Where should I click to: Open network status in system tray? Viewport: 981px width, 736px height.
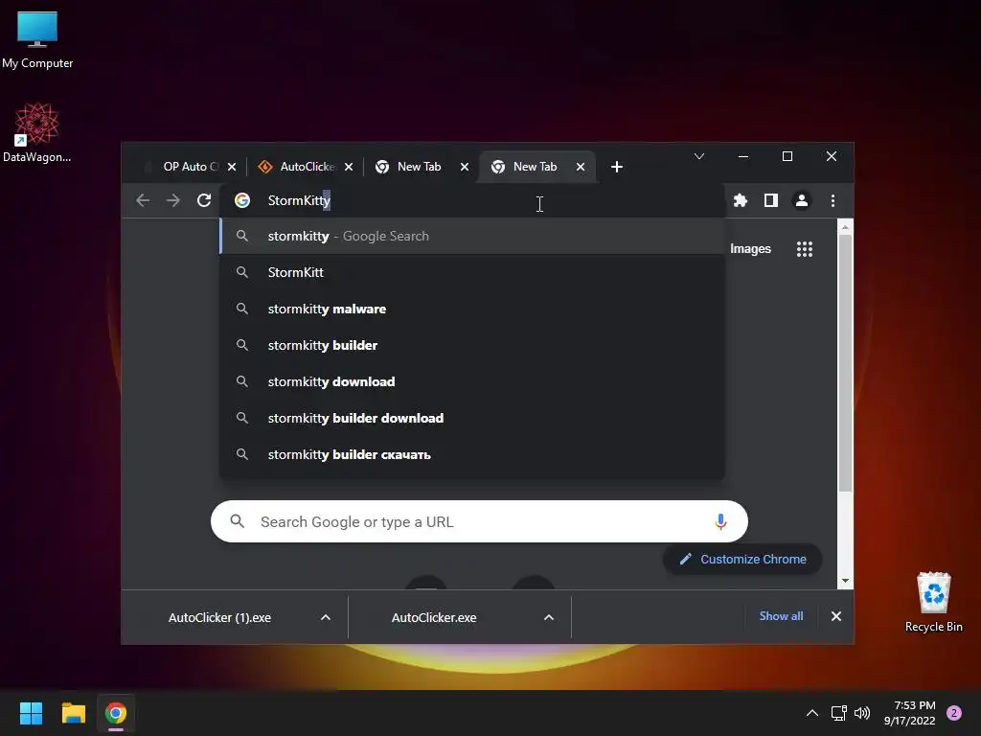(x=838, y=713)
